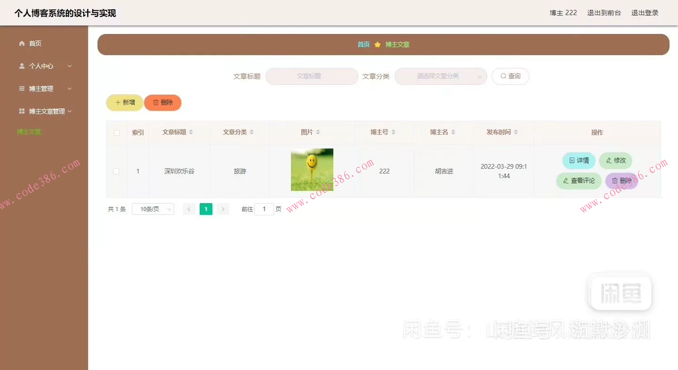The image size is (678, 370).
Task: Click the home icon beside 首页
Action: pyautogui.click(x=22, y=43)
